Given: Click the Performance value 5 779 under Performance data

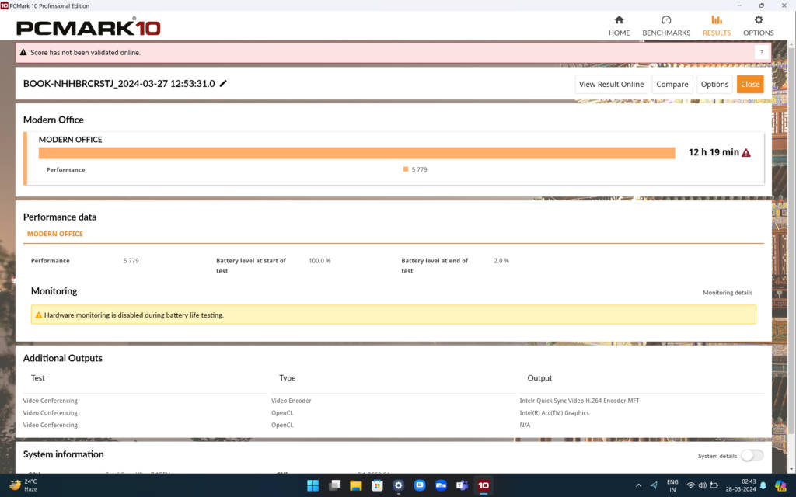Looking at the screenshot, I should coord(131,261).
